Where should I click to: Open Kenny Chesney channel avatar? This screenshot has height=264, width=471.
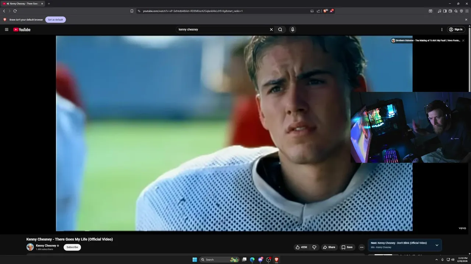pos(30,247)
